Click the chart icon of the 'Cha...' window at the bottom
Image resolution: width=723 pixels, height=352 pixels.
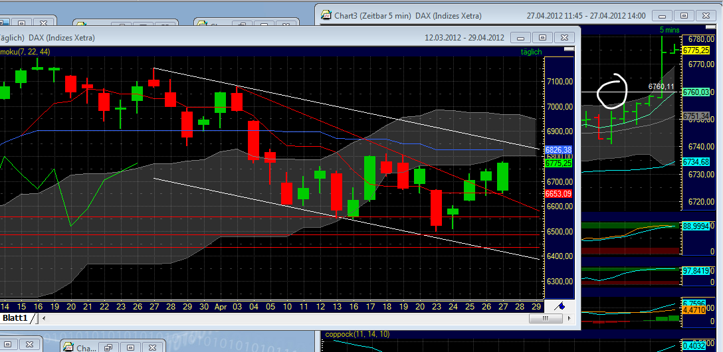(68, 348)
